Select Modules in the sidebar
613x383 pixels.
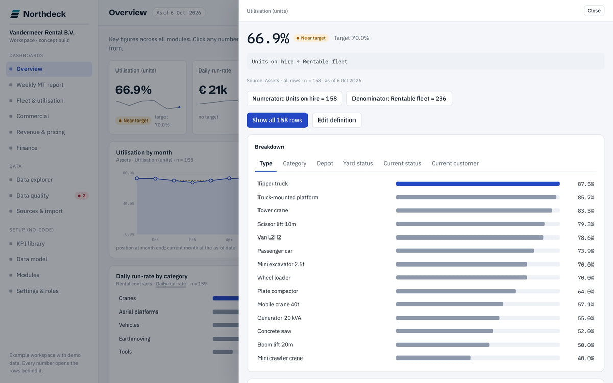coord(49,275)
